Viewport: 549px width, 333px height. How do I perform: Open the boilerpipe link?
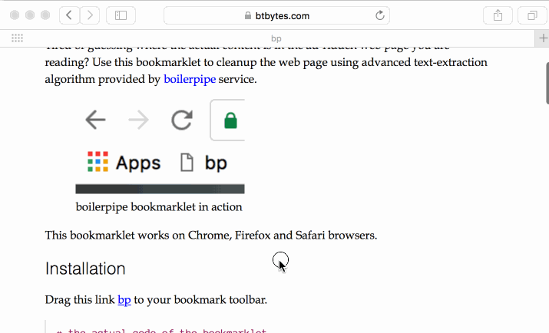coord(190,79)
